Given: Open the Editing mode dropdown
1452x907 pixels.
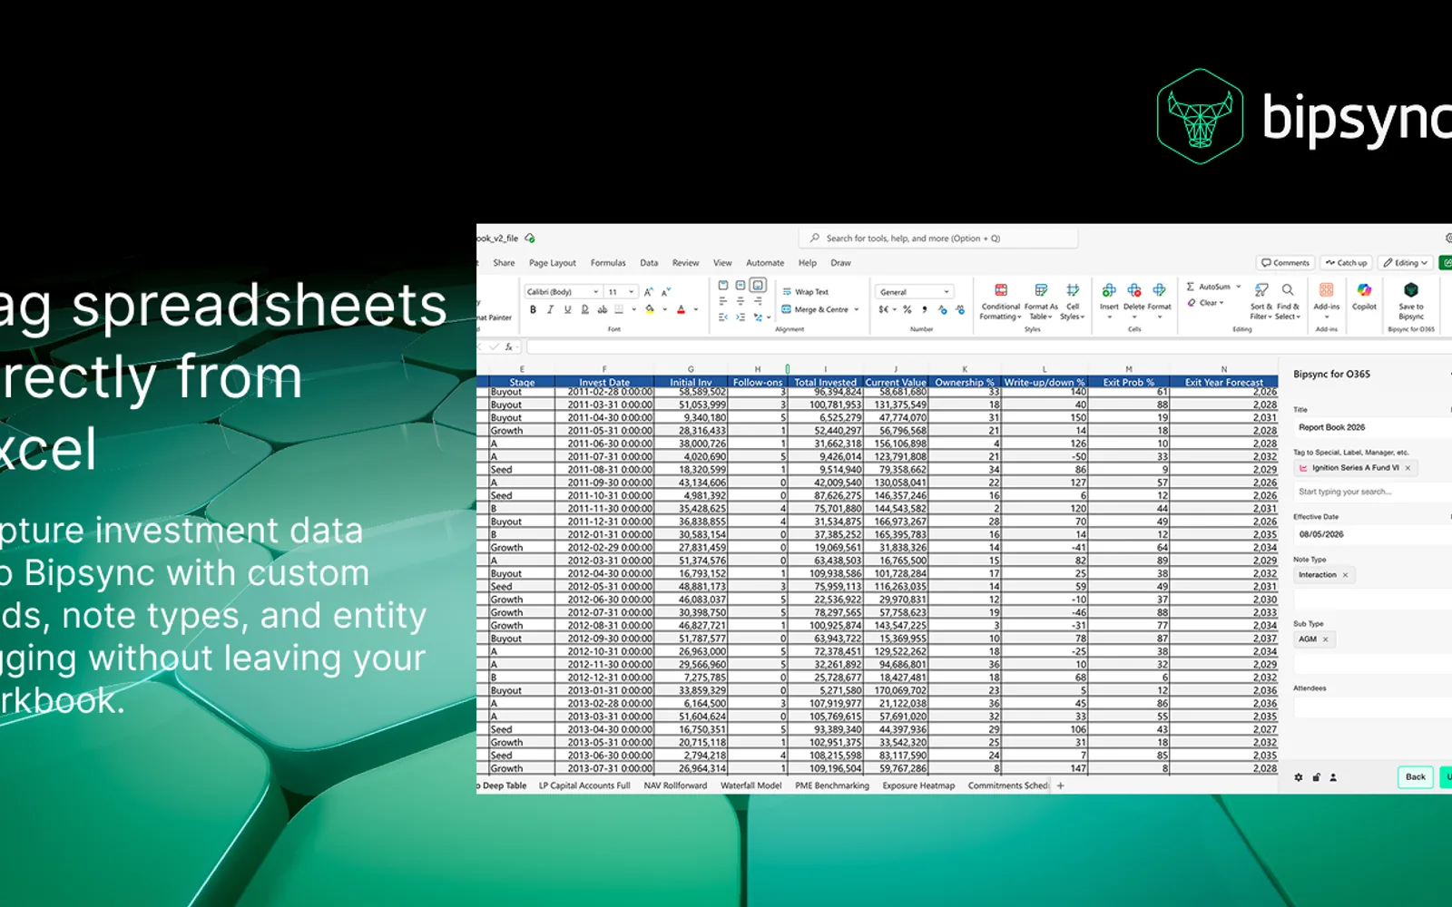Looking at the screenshot, I should point(1406,263).
